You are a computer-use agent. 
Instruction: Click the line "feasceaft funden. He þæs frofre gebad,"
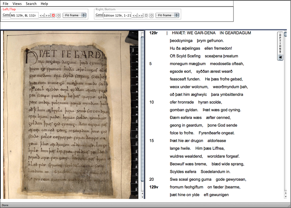[206, 79]
